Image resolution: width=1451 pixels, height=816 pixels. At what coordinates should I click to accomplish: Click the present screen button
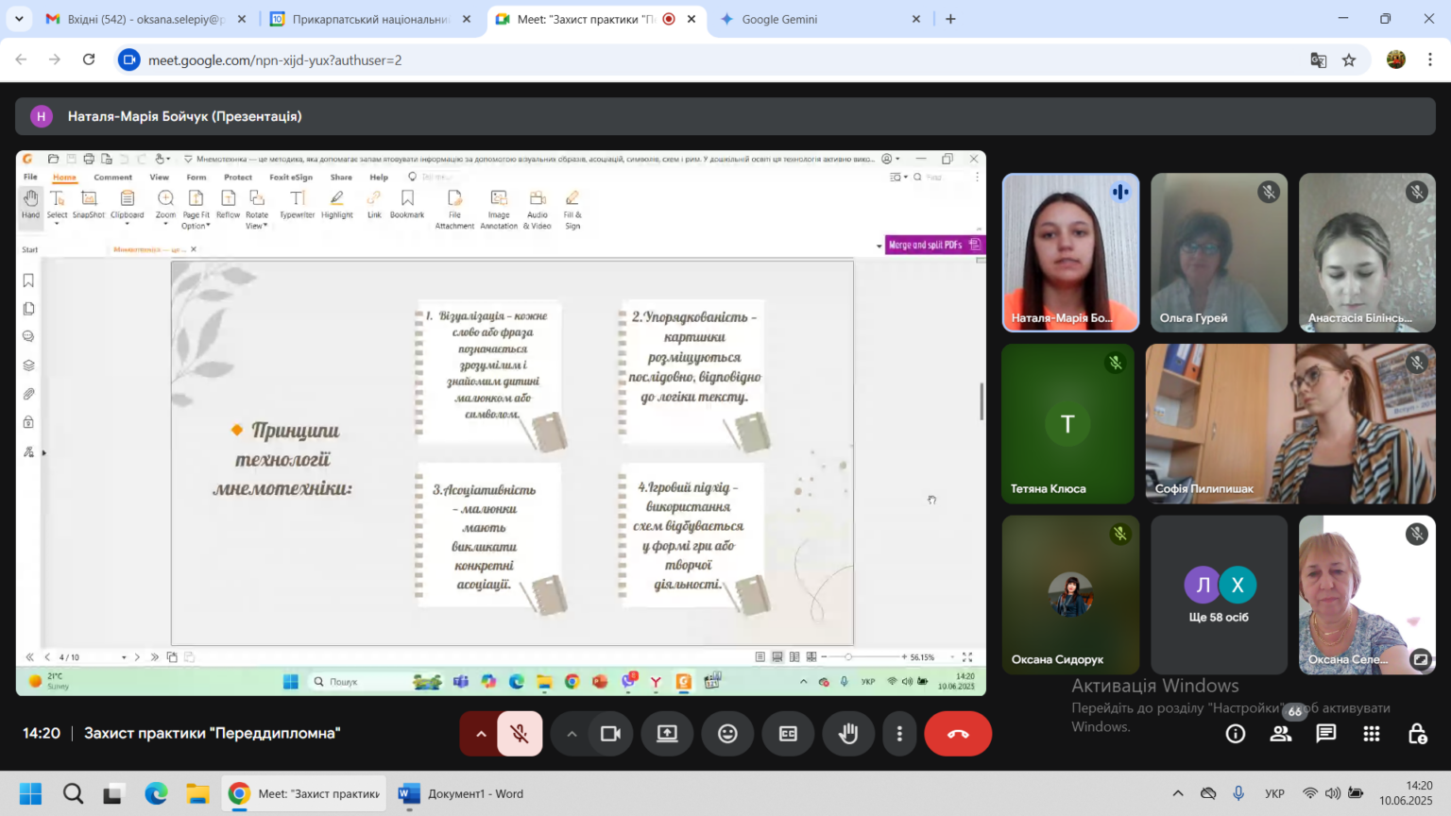tap(667, 734)
